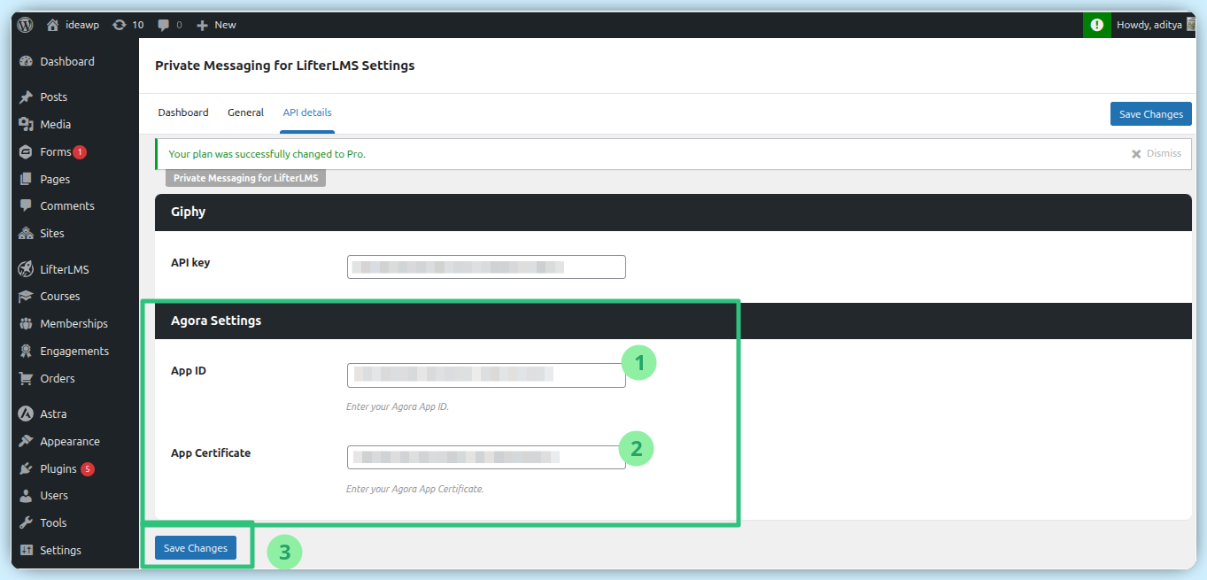Click the + New admin bar item

pyautogui.click(x=217, y=25)
